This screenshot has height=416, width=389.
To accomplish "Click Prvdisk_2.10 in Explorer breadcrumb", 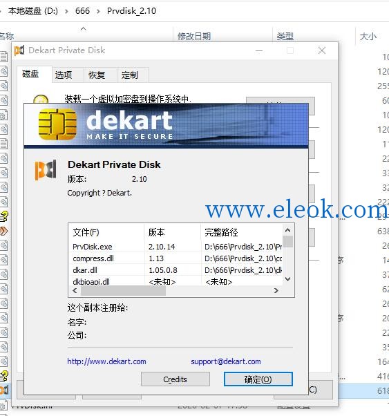I will [131, 11].
